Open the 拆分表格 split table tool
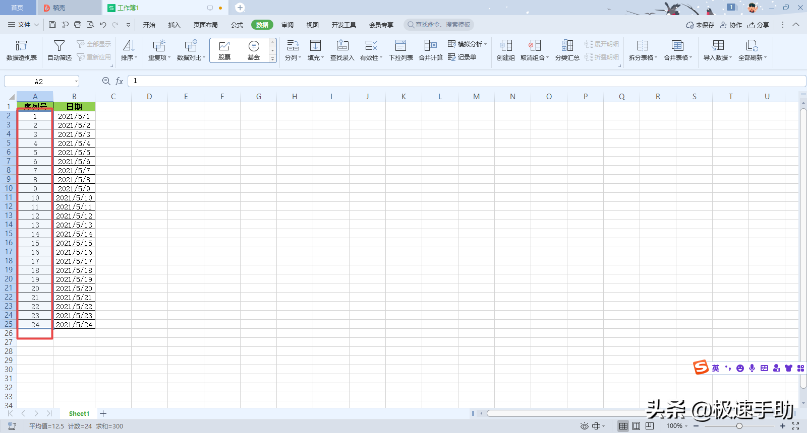807x433 pixels. [643, 51]
